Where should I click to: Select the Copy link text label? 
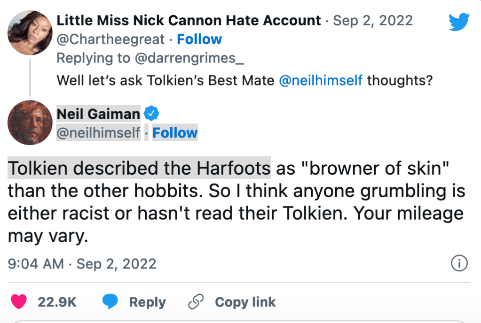(245, 302)
